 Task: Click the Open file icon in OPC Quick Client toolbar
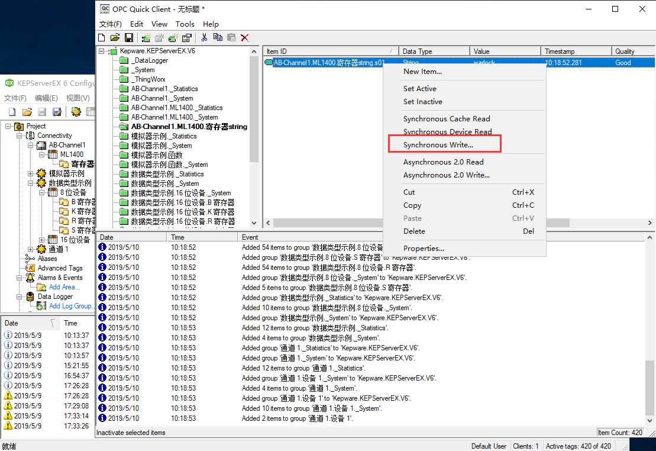coord(115,38)
